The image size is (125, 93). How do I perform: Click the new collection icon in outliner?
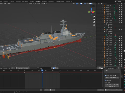(121, 4)
